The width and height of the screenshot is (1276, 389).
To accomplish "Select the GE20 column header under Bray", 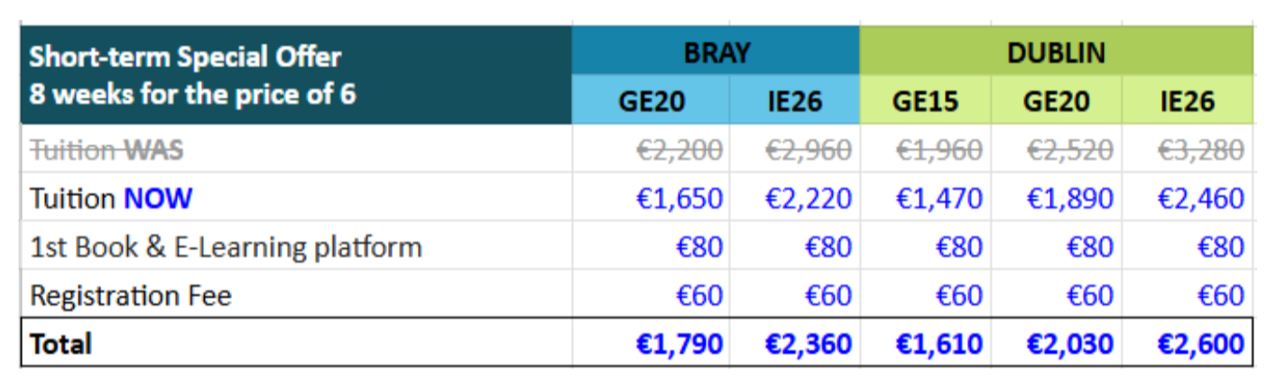I will pos(651,102).
